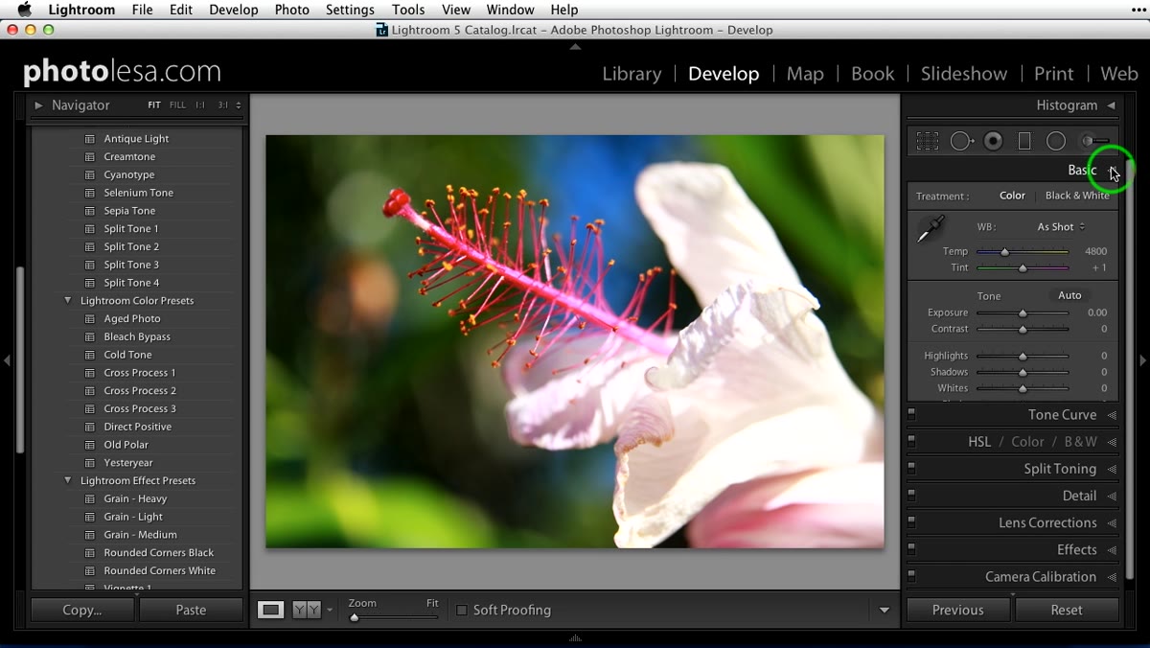Select the Red Eye Correction tool
This screenshot has height=648, width=1150.
(994, 141)
